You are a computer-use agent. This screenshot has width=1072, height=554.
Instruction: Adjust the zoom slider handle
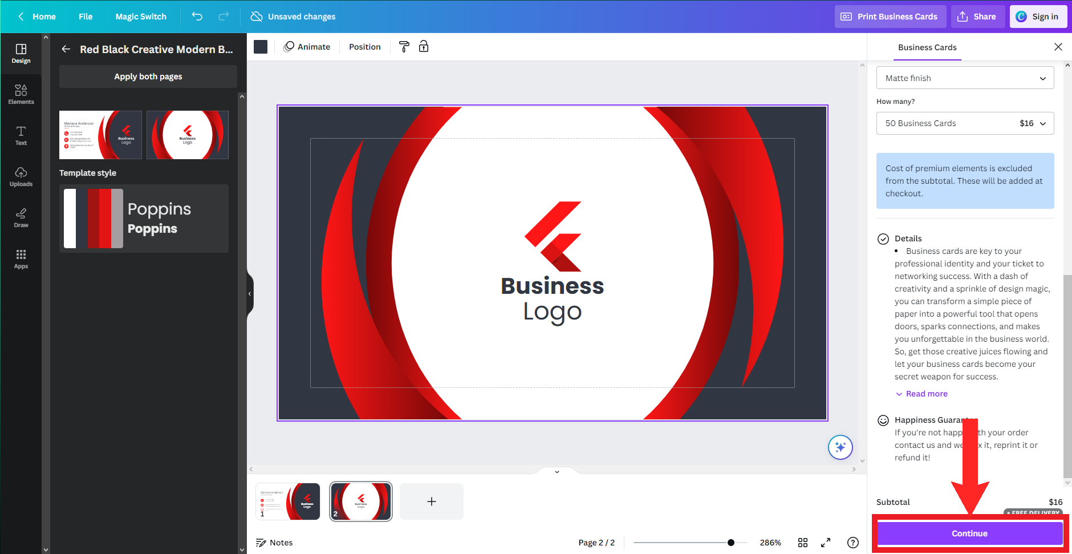(x=731, y=543)
